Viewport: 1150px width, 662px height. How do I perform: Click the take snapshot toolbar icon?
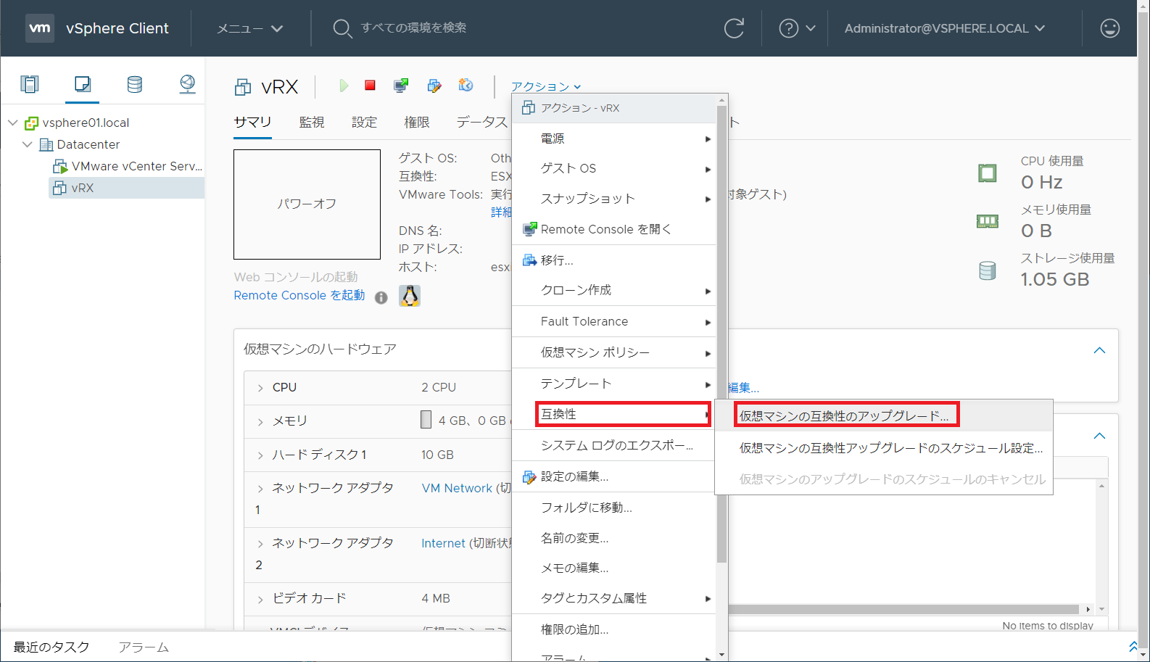466,86
